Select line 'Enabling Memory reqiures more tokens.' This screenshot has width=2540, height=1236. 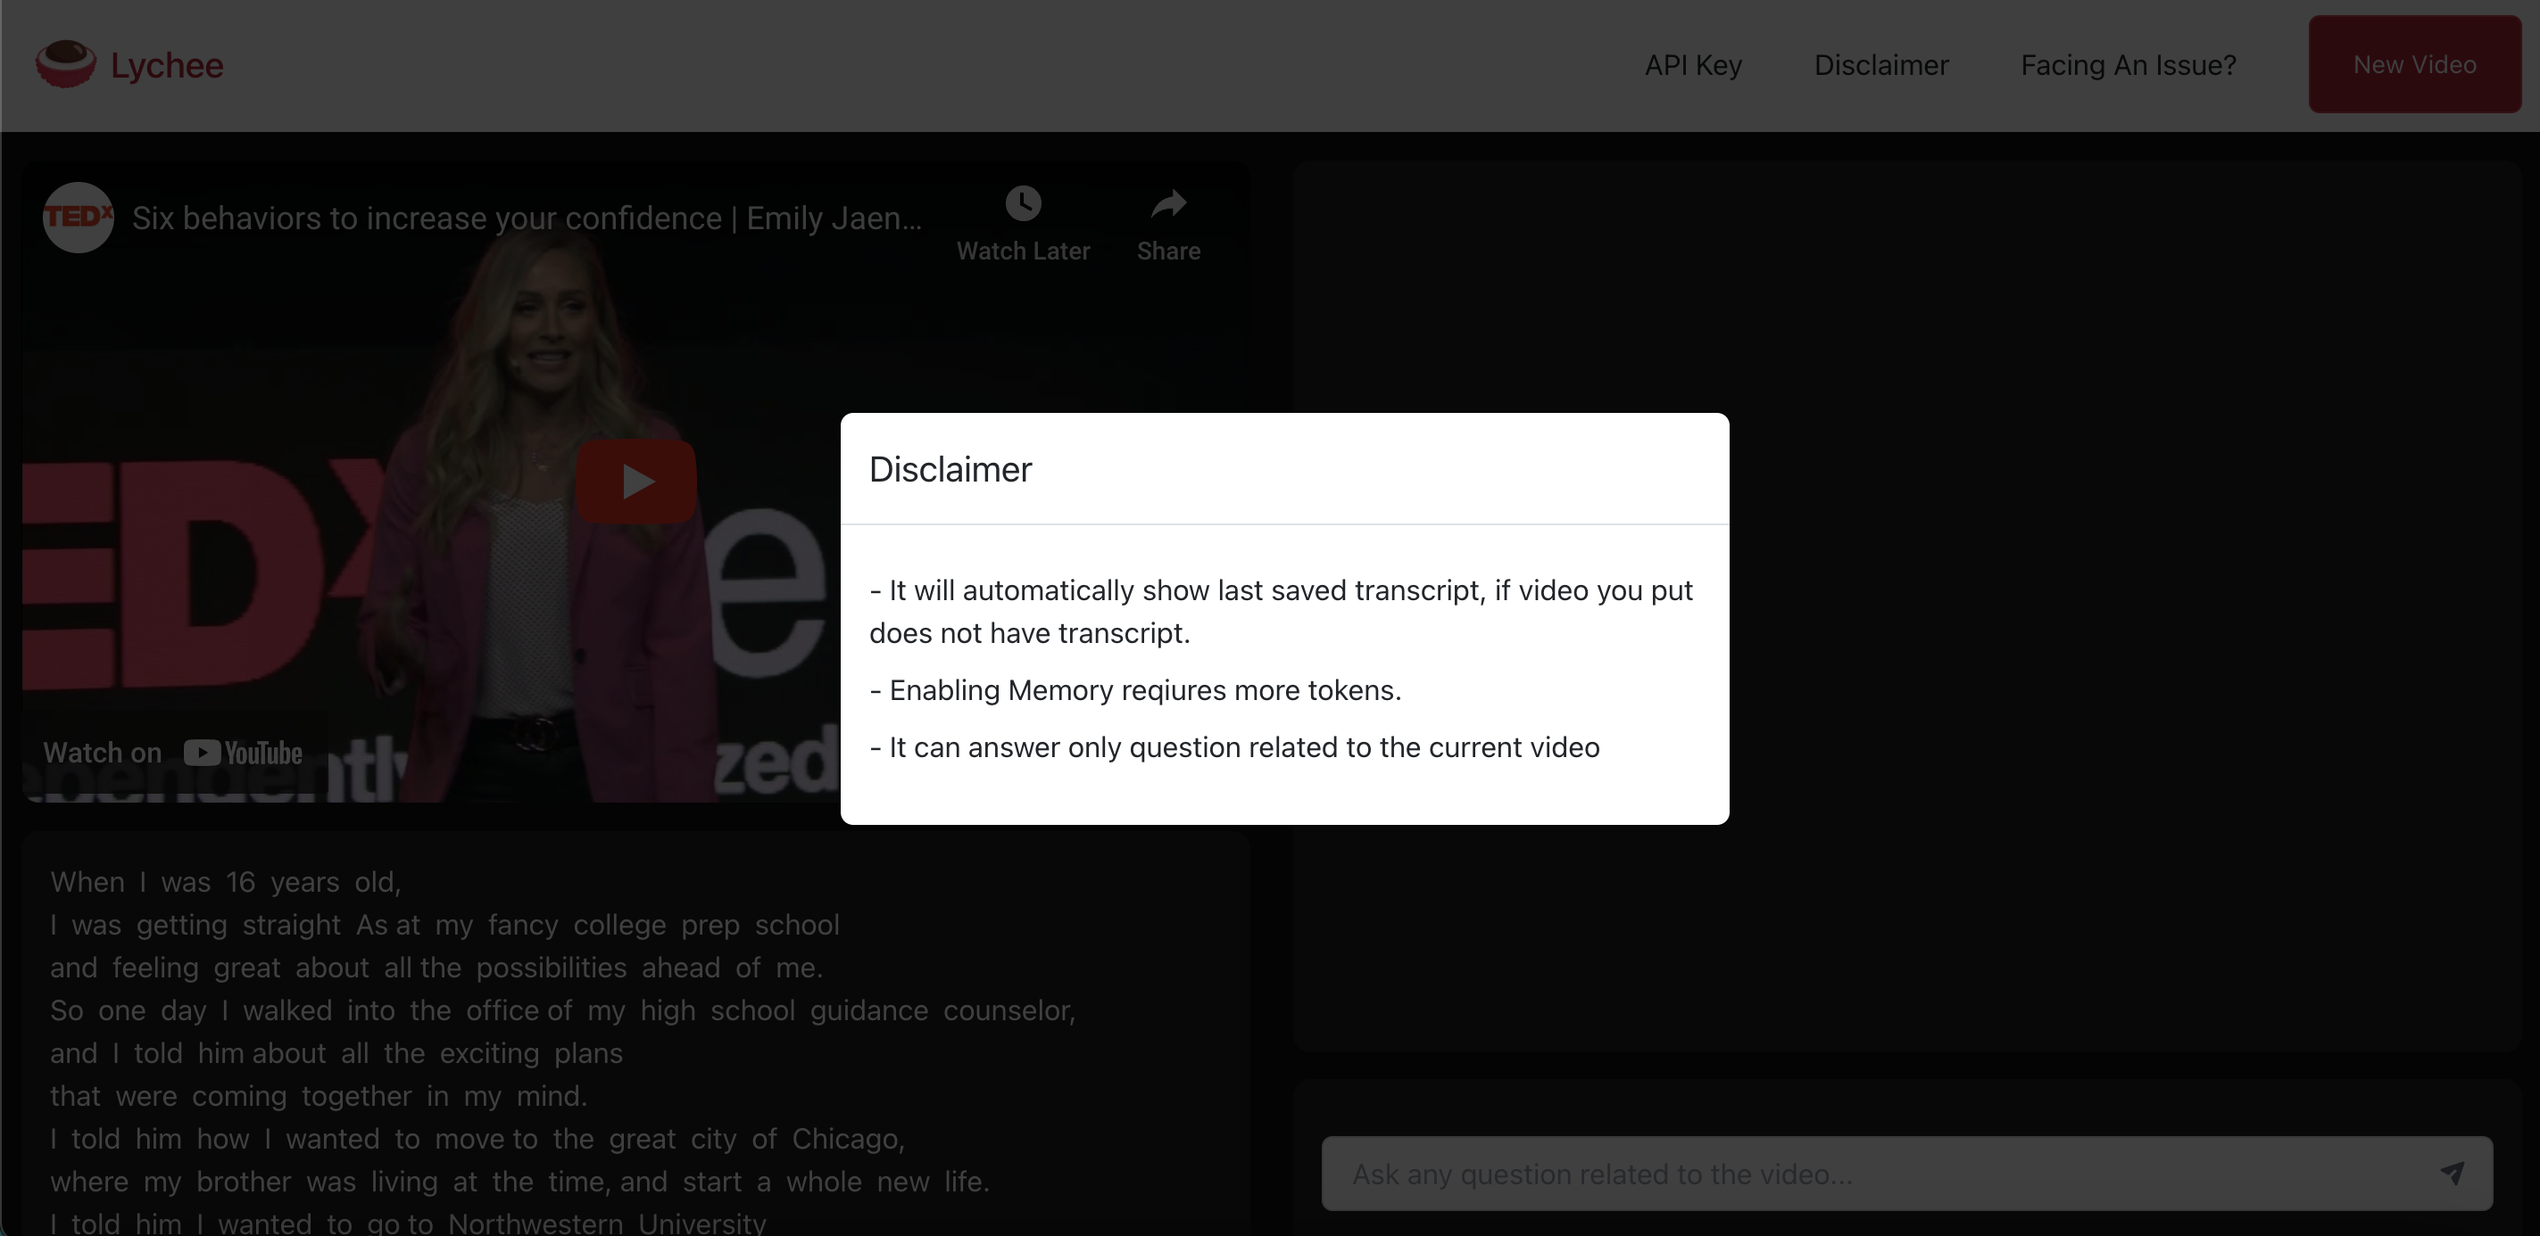click(x=1135, y=690)
